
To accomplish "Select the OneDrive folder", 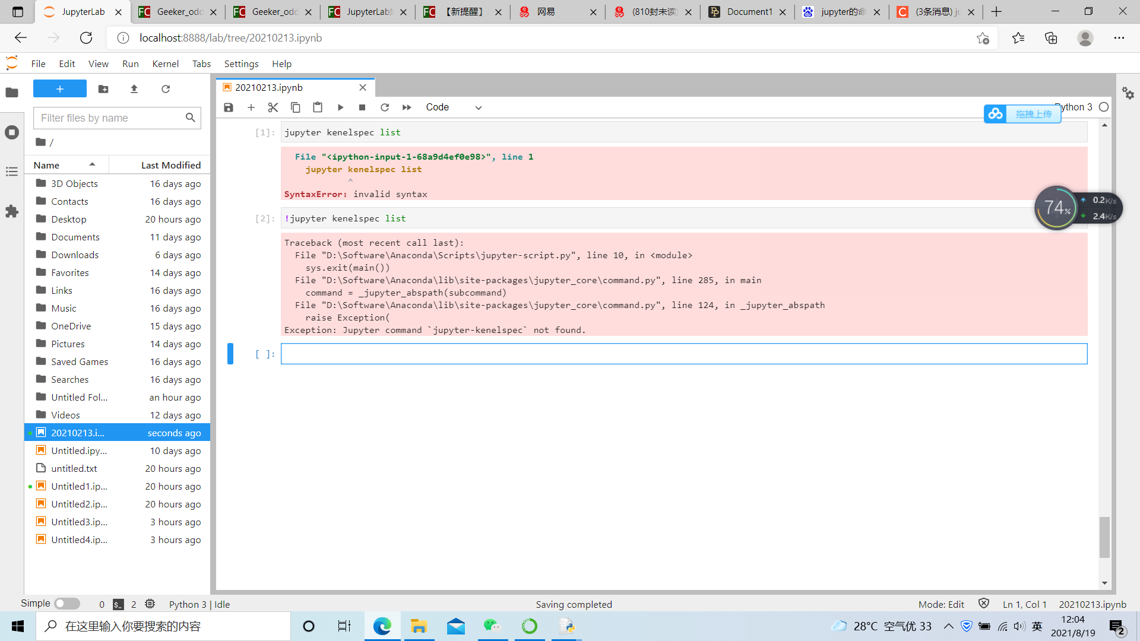I will coord(117,326).
